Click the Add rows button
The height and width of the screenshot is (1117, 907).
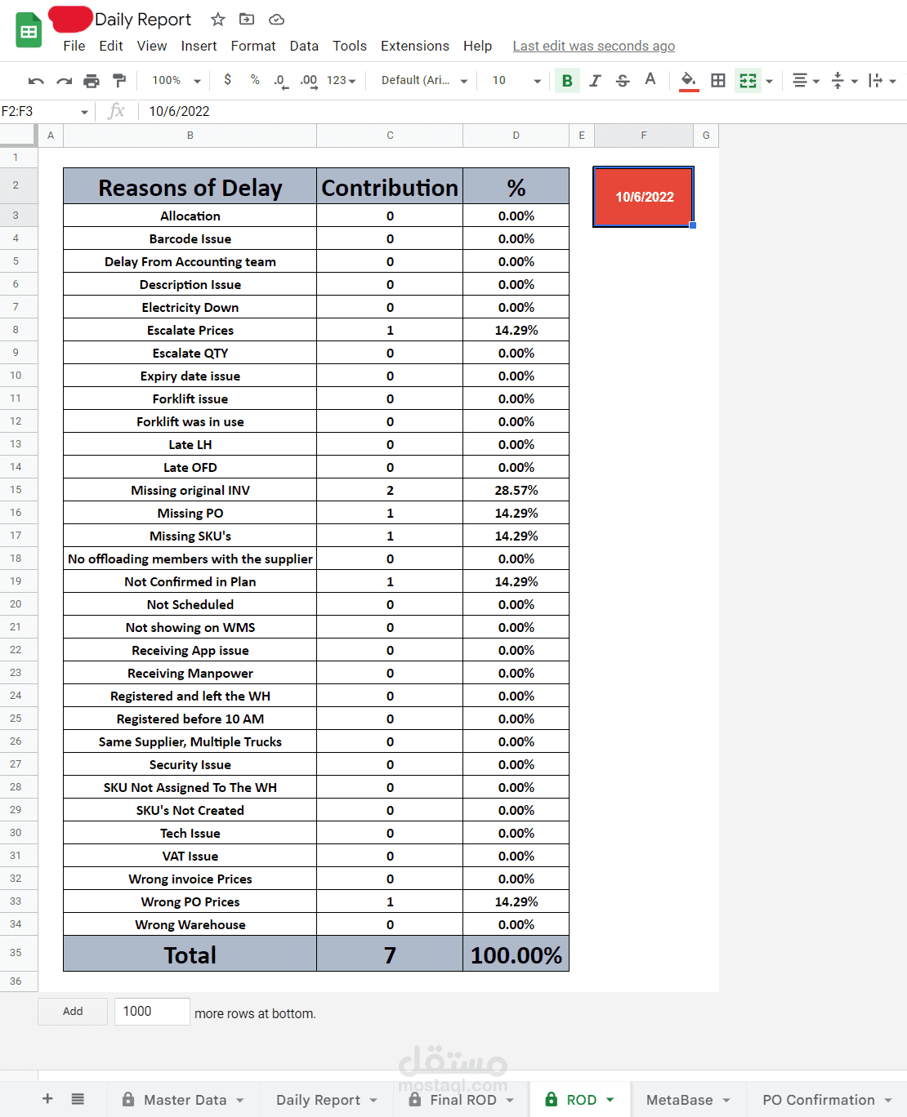tap(73, 1012)
